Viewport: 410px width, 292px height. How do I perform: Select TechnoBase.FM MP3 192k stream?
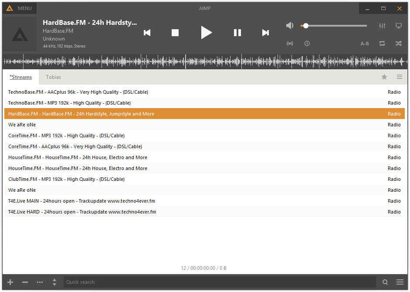(204, 103)
